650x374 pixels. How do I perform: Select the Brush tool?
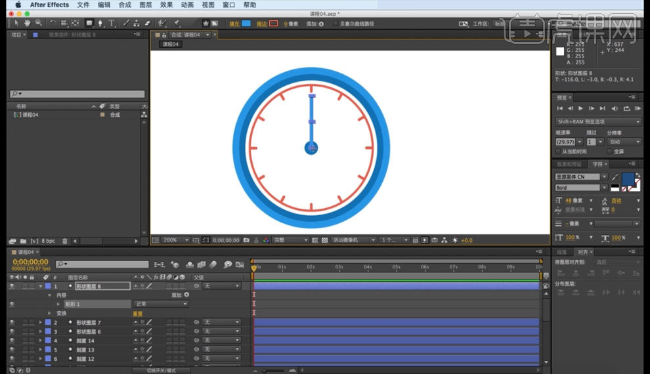coord(126,23)
